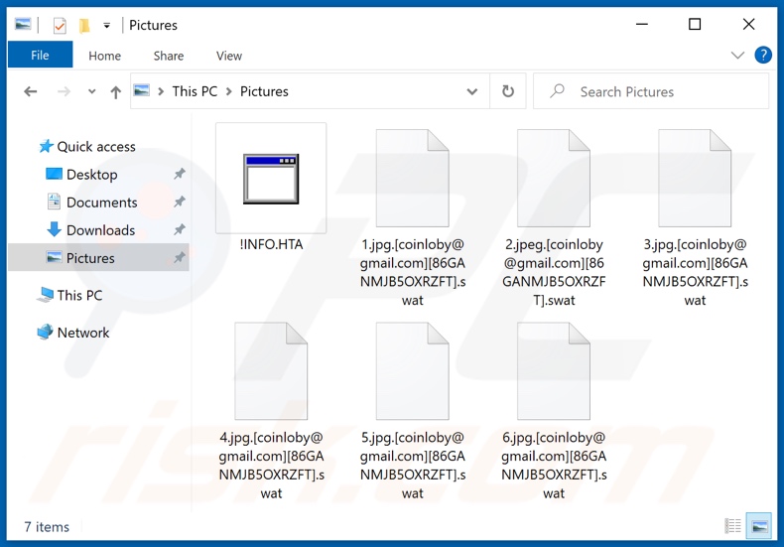Click the Back navigation arrow

(31, 92)
